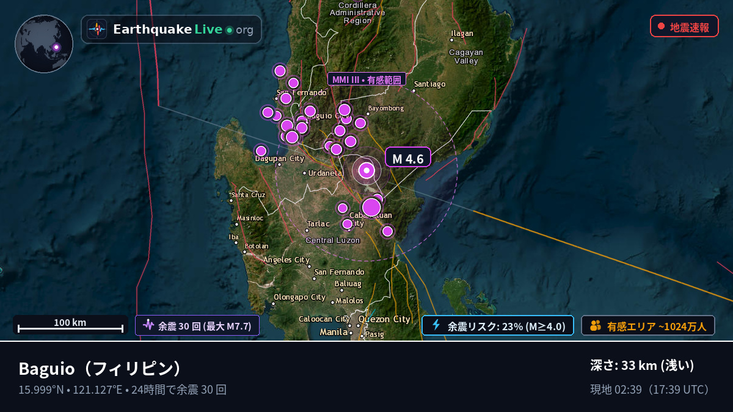This screenshot has height=412, width=733.
Task: Click the waveform icon beside 余震 30 回
Action: click(148, 325)
